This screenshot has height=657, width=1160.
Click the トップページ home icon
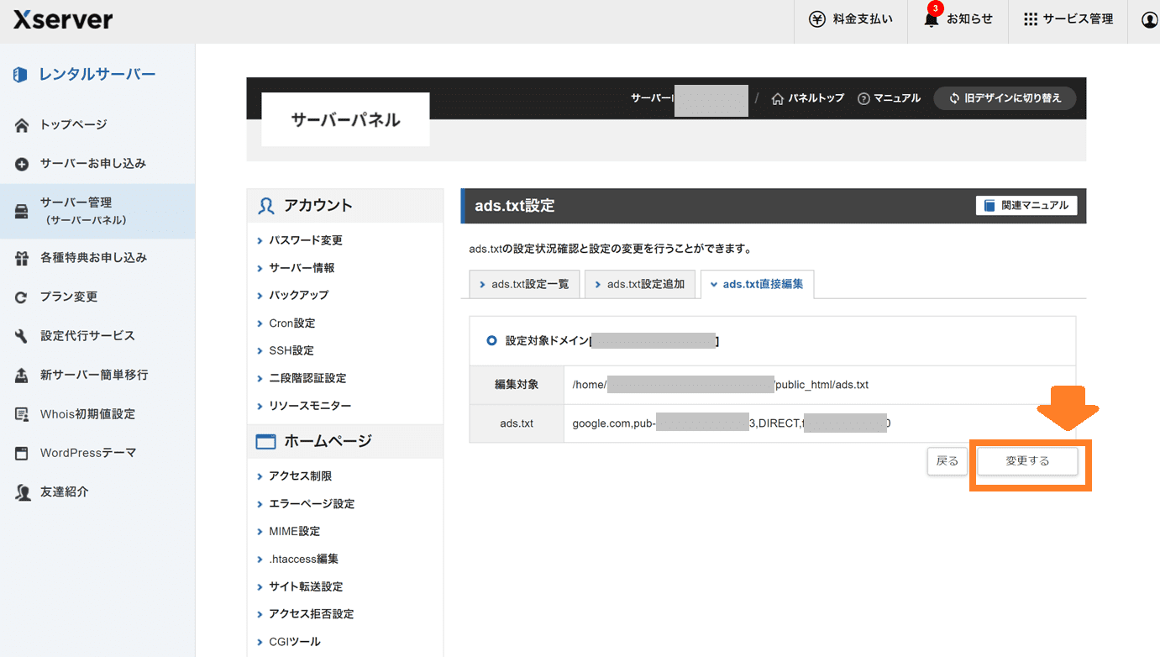[x=22, y=125]
